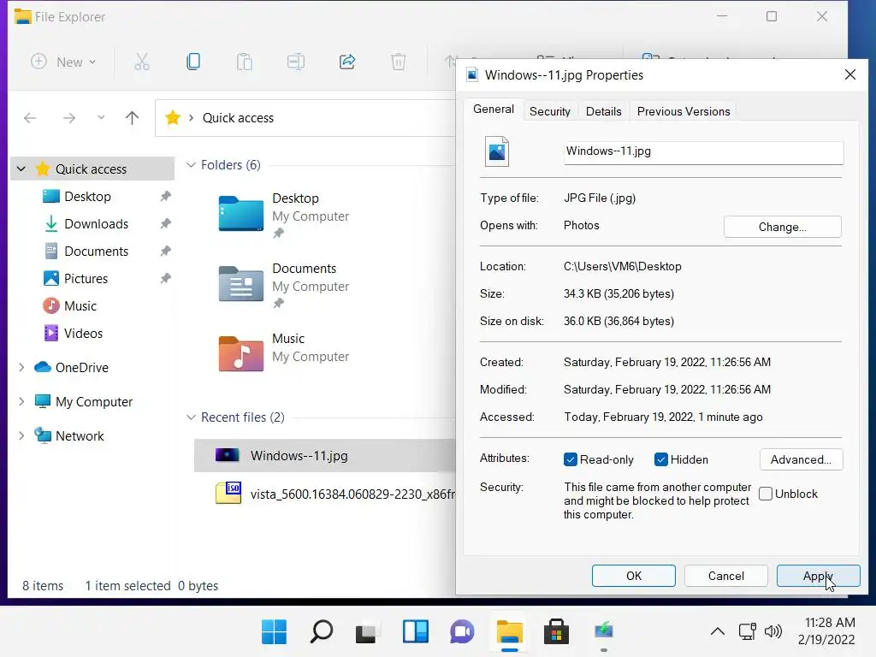Viewport: 876px width, 657px height.
Task: Select Music in the navigation pane
Action: click(80, 306)
